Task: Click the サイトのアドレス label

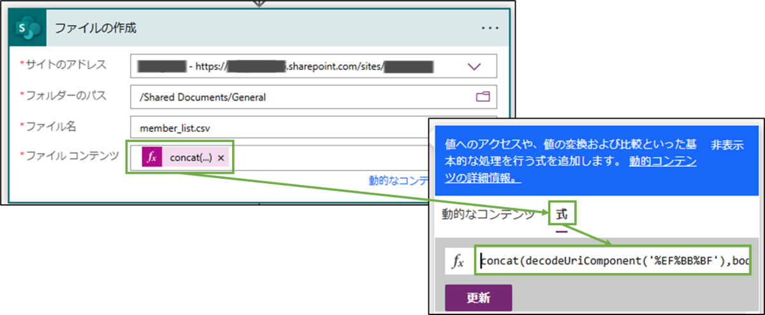Action: pos(66,65)
